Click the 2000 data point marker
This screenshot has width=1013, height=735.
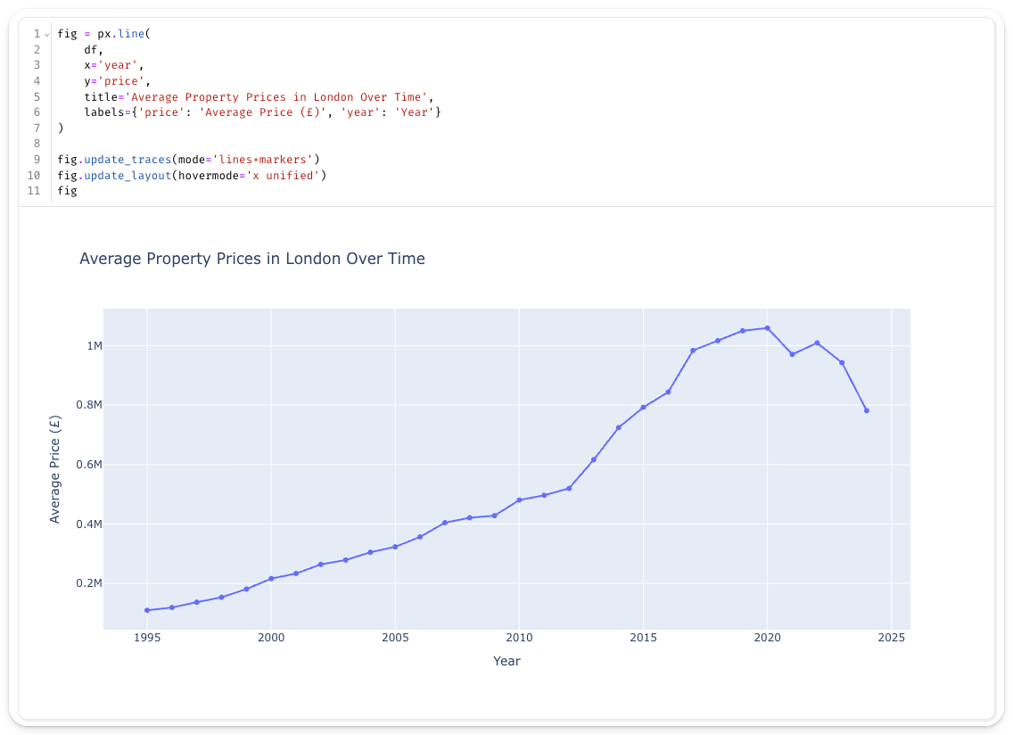coord(271,579)
